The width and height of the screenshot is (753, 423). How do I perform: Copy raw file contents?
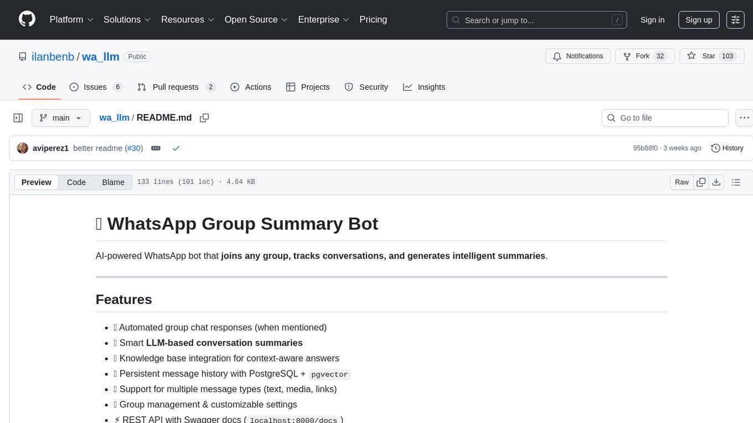(x=701, y=182)
